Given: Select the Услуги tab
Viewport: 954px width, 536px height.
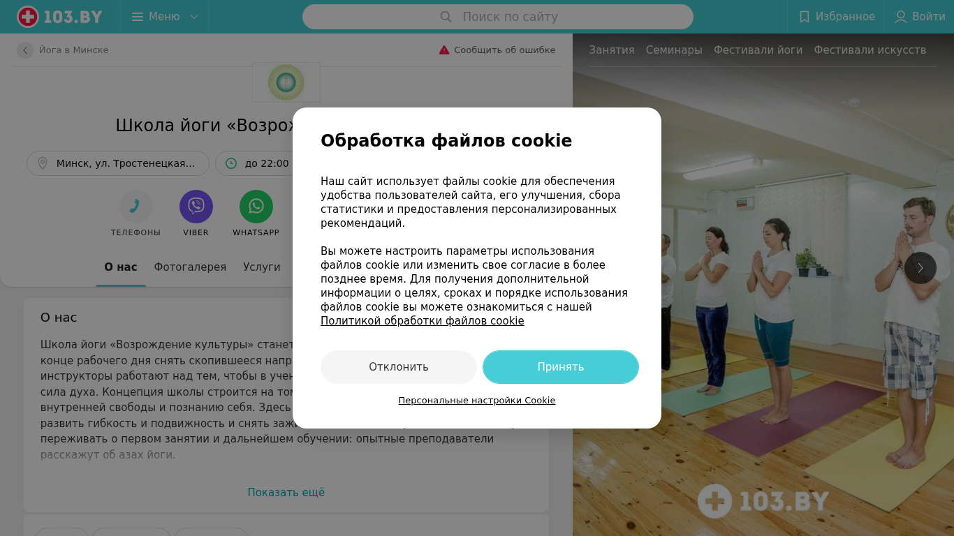Looking at the screenshot, I should coord(262,267).
